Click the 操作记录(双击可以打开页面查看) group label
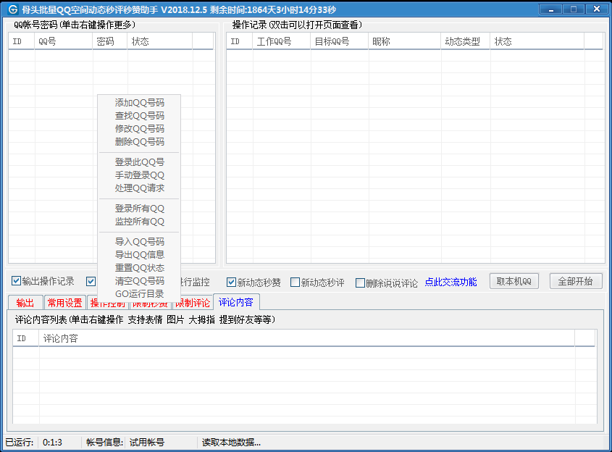 click(297, 25)
